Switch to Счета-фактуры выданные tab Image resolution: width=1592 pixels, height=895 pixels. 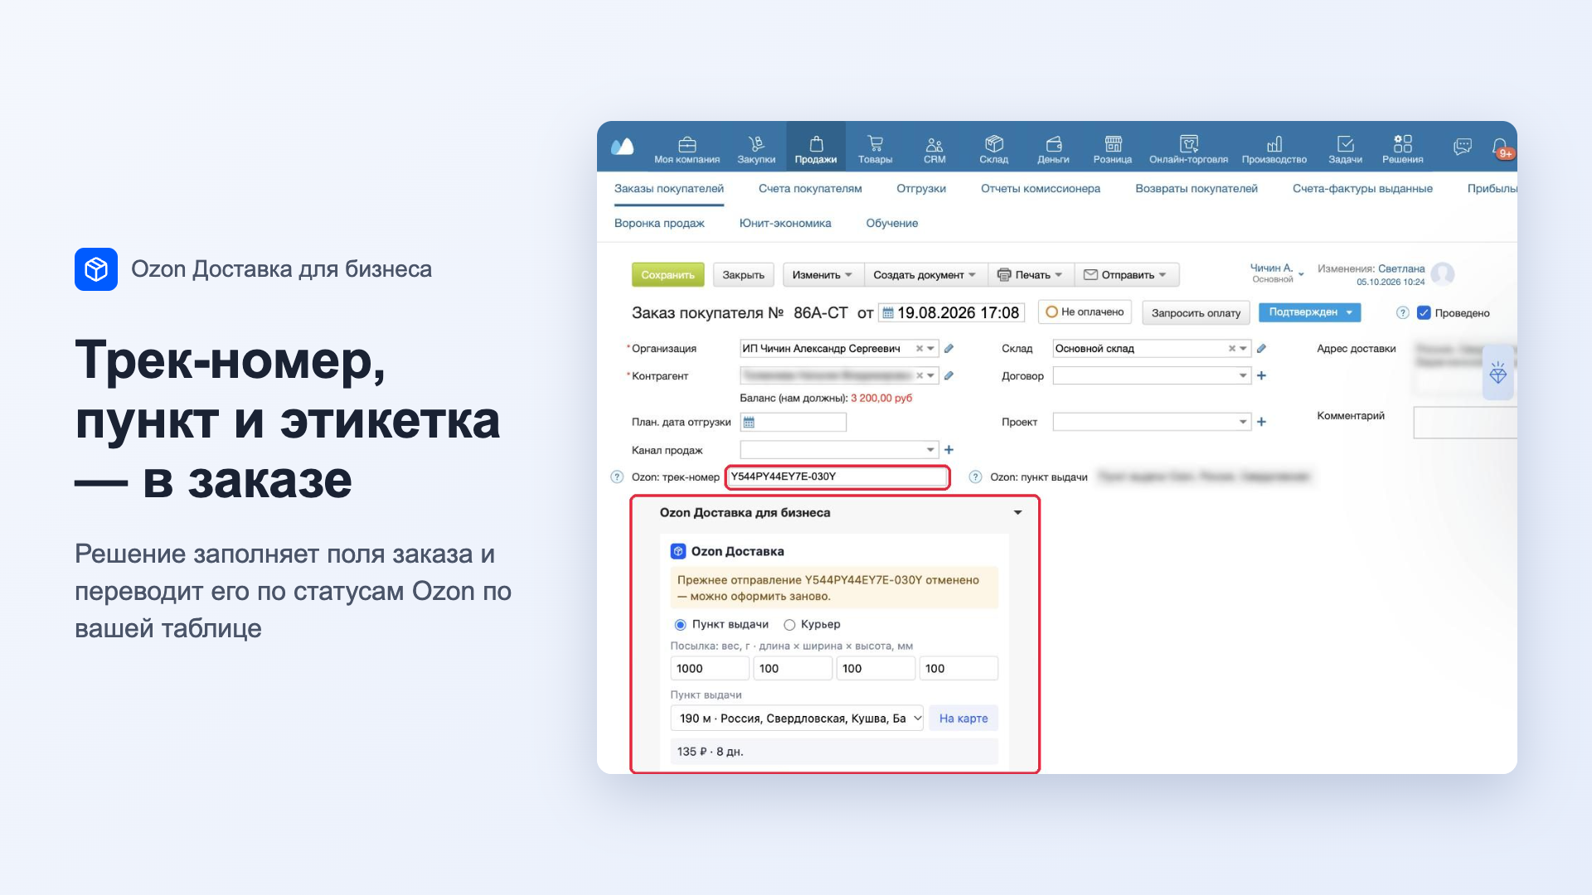(1362, 189)
